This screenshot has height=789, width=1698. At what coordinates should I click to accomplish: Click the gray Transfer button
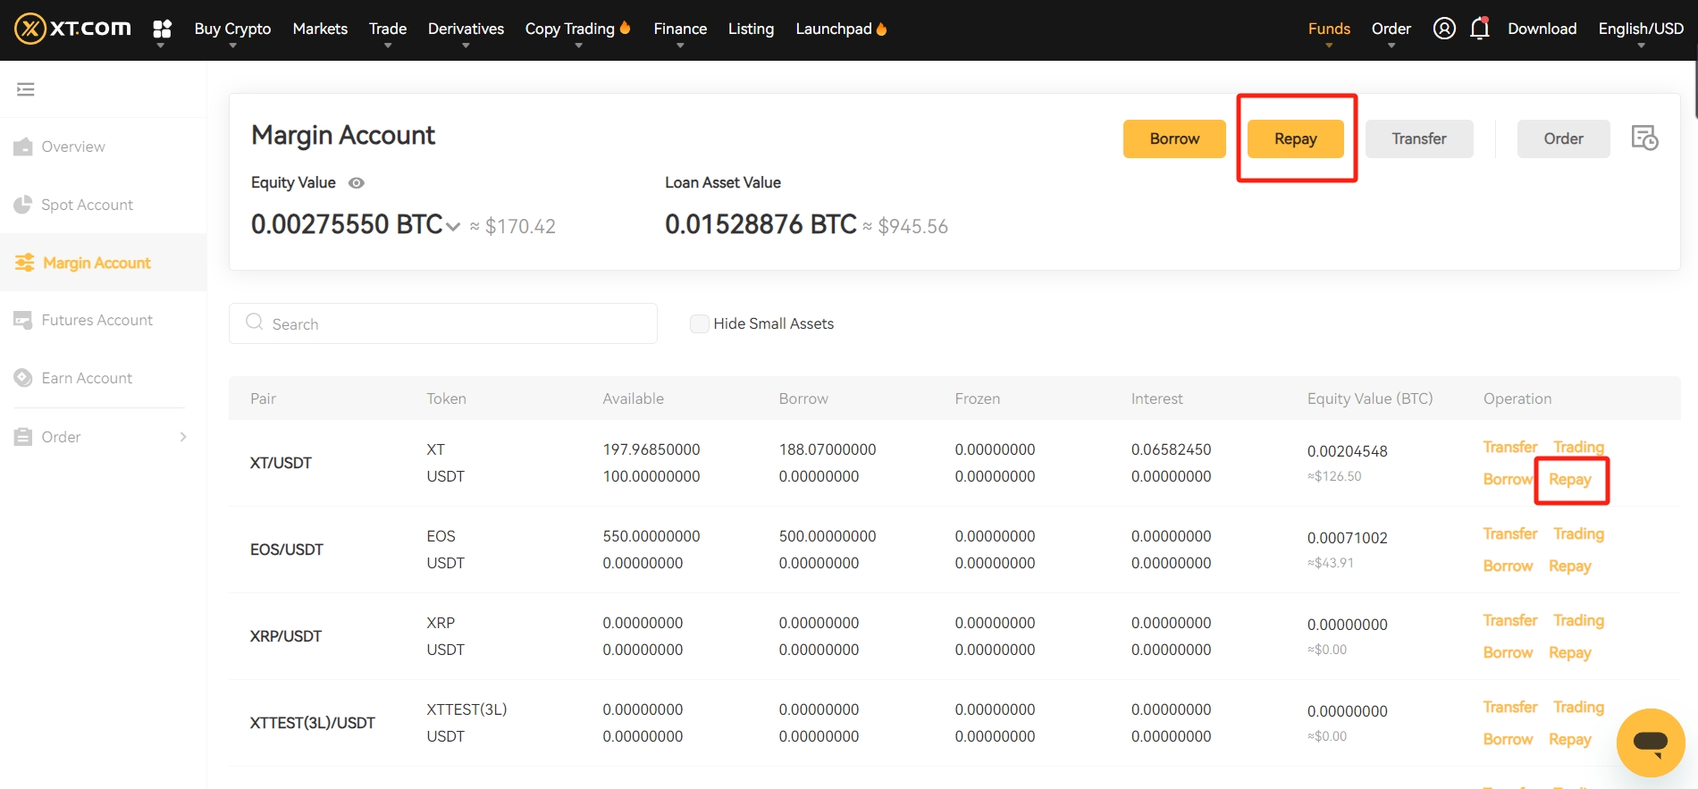(1419, 138)
